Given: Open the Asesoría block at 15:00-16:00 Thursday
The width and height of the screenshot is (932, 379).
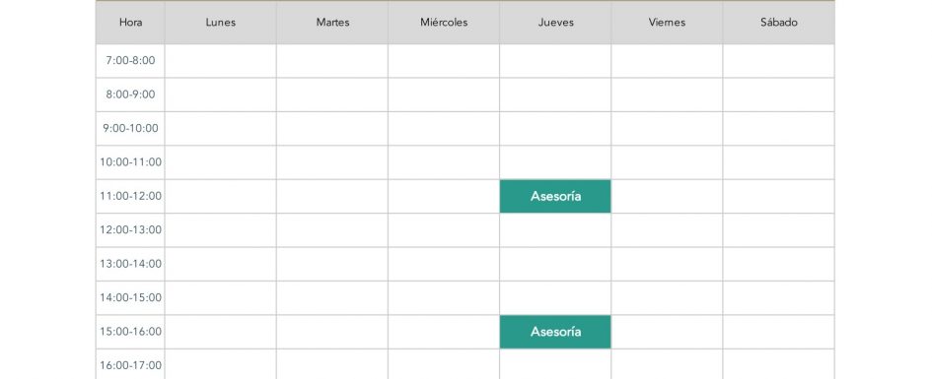Looking at the screenshot, I should [x=555, y=332].
